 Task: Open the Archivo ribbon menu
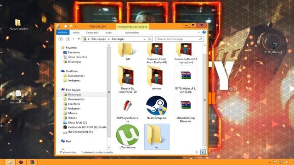[x=62, y=32]
